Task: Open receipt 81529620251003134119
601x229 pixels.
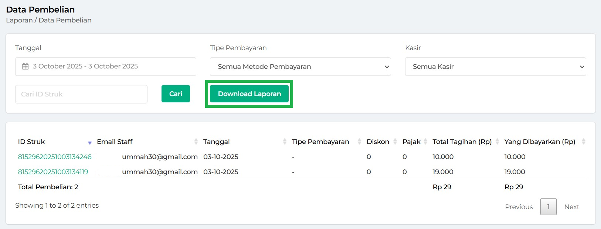Action: pos(53,172)
